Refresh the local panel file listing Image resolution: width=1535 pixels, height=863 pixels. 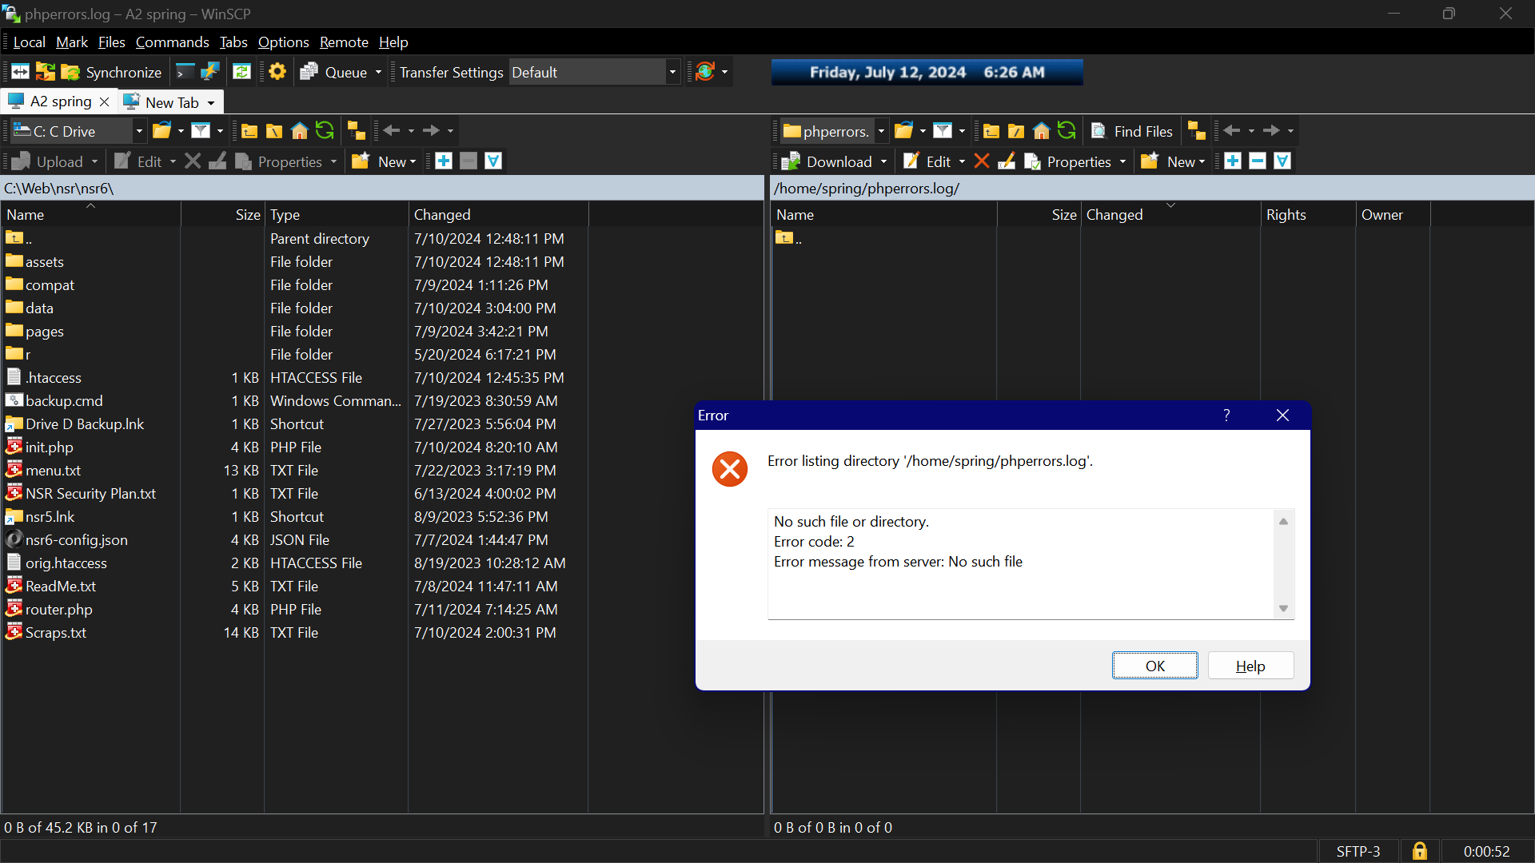325,130
